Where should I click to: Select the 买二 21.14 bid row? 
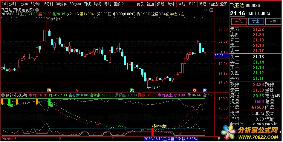[256, 62]
